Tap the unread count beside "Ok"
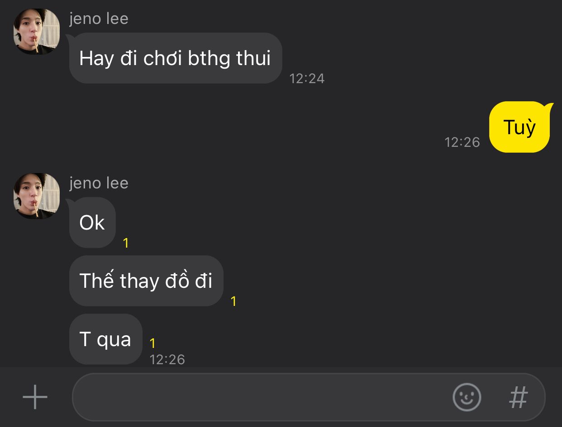Screen dimensions: 562x427 click(126, 243)
